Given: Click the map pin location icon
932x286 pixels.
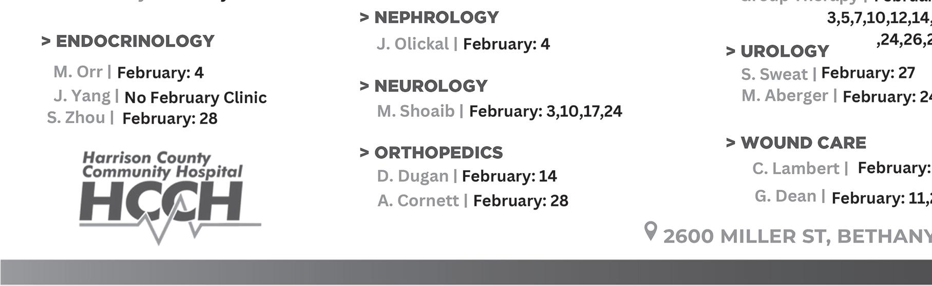Looking at the screenshot, I should coord(651,232).
